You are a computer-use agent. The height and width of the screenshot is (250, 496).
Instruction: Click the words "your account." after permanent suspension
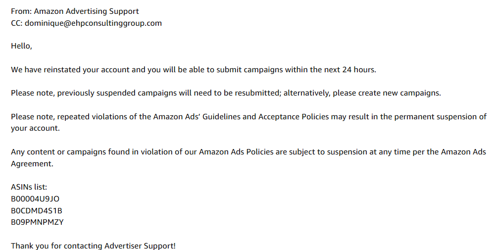[35, 128]
